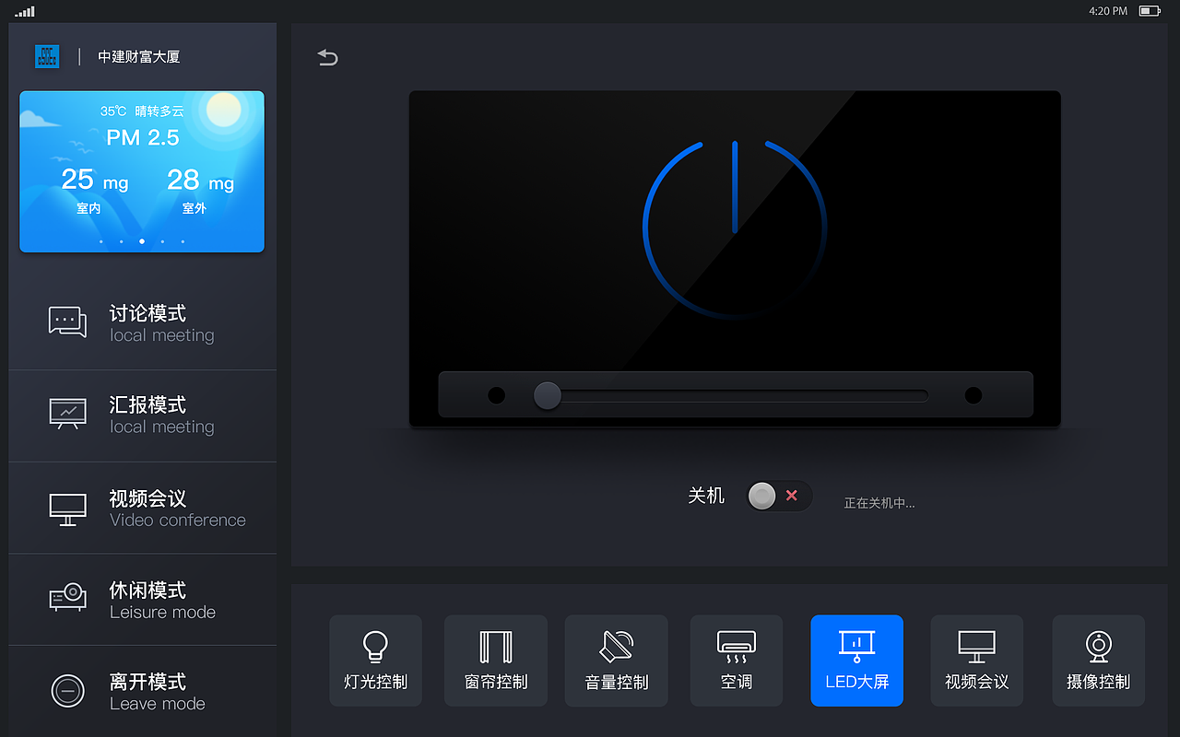Click the 4:20 PM clock
This screenshot has width=1180, height=737.
(1108, 11)
